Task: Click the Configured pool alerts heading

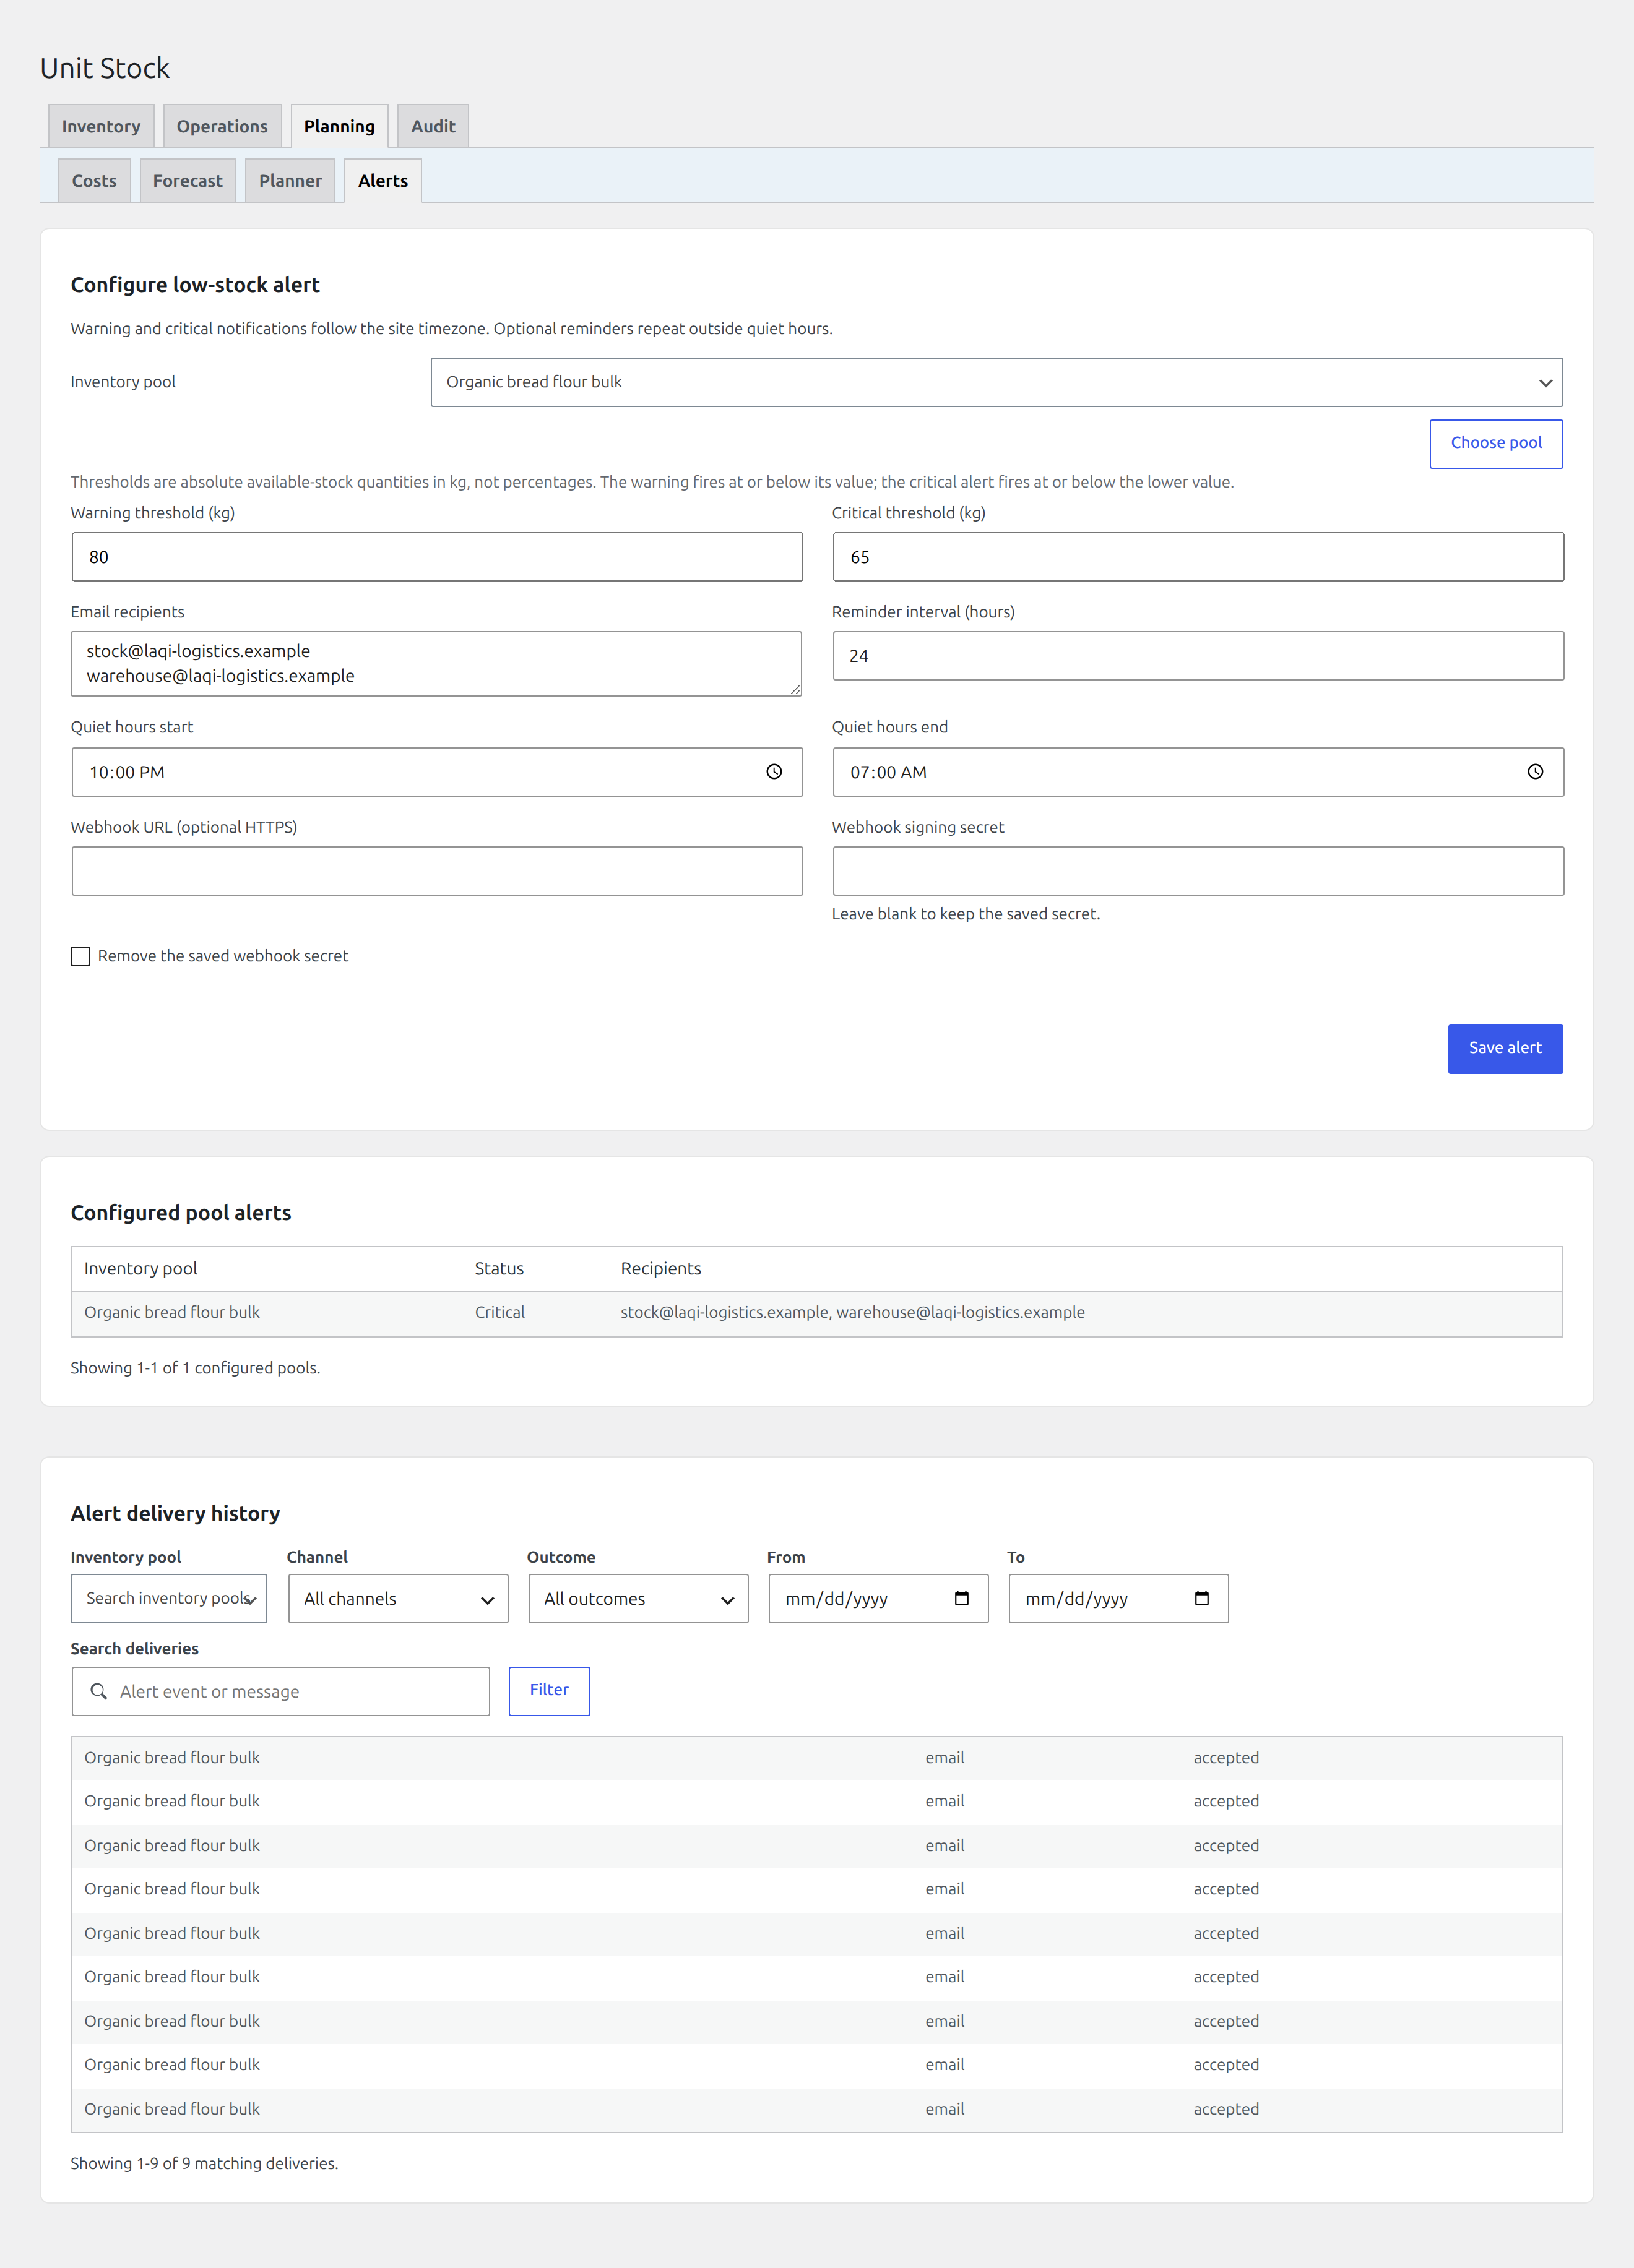Action: 181,1212
